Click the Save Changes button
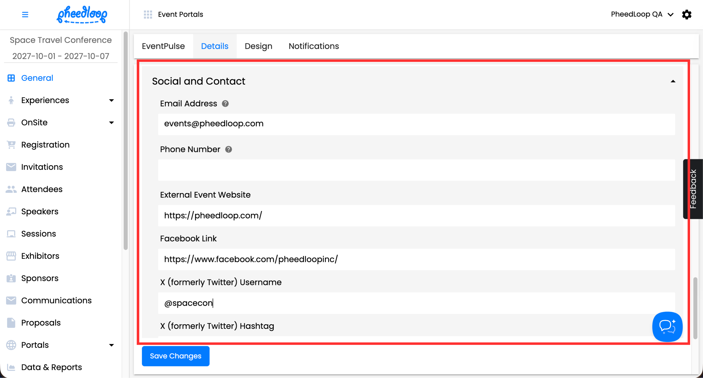Viewport: 703px width, 378px height. point(175,356)
